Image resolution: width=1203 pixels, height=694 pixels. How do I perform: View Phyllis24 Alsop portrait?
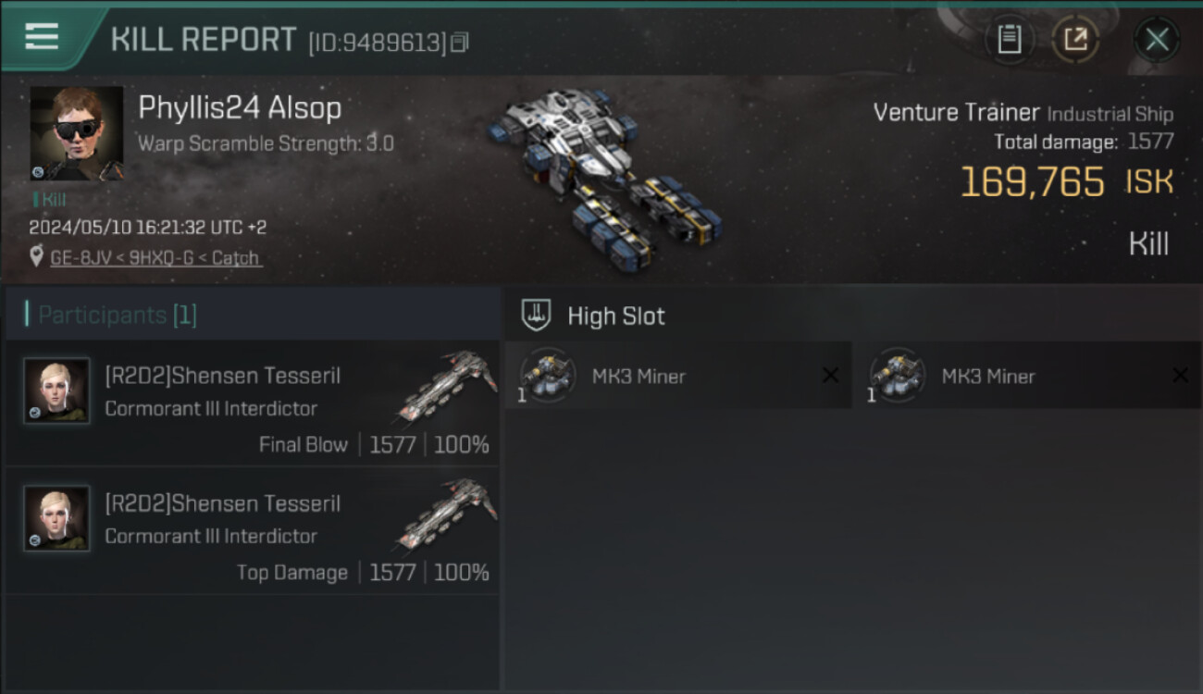point(77,133)
